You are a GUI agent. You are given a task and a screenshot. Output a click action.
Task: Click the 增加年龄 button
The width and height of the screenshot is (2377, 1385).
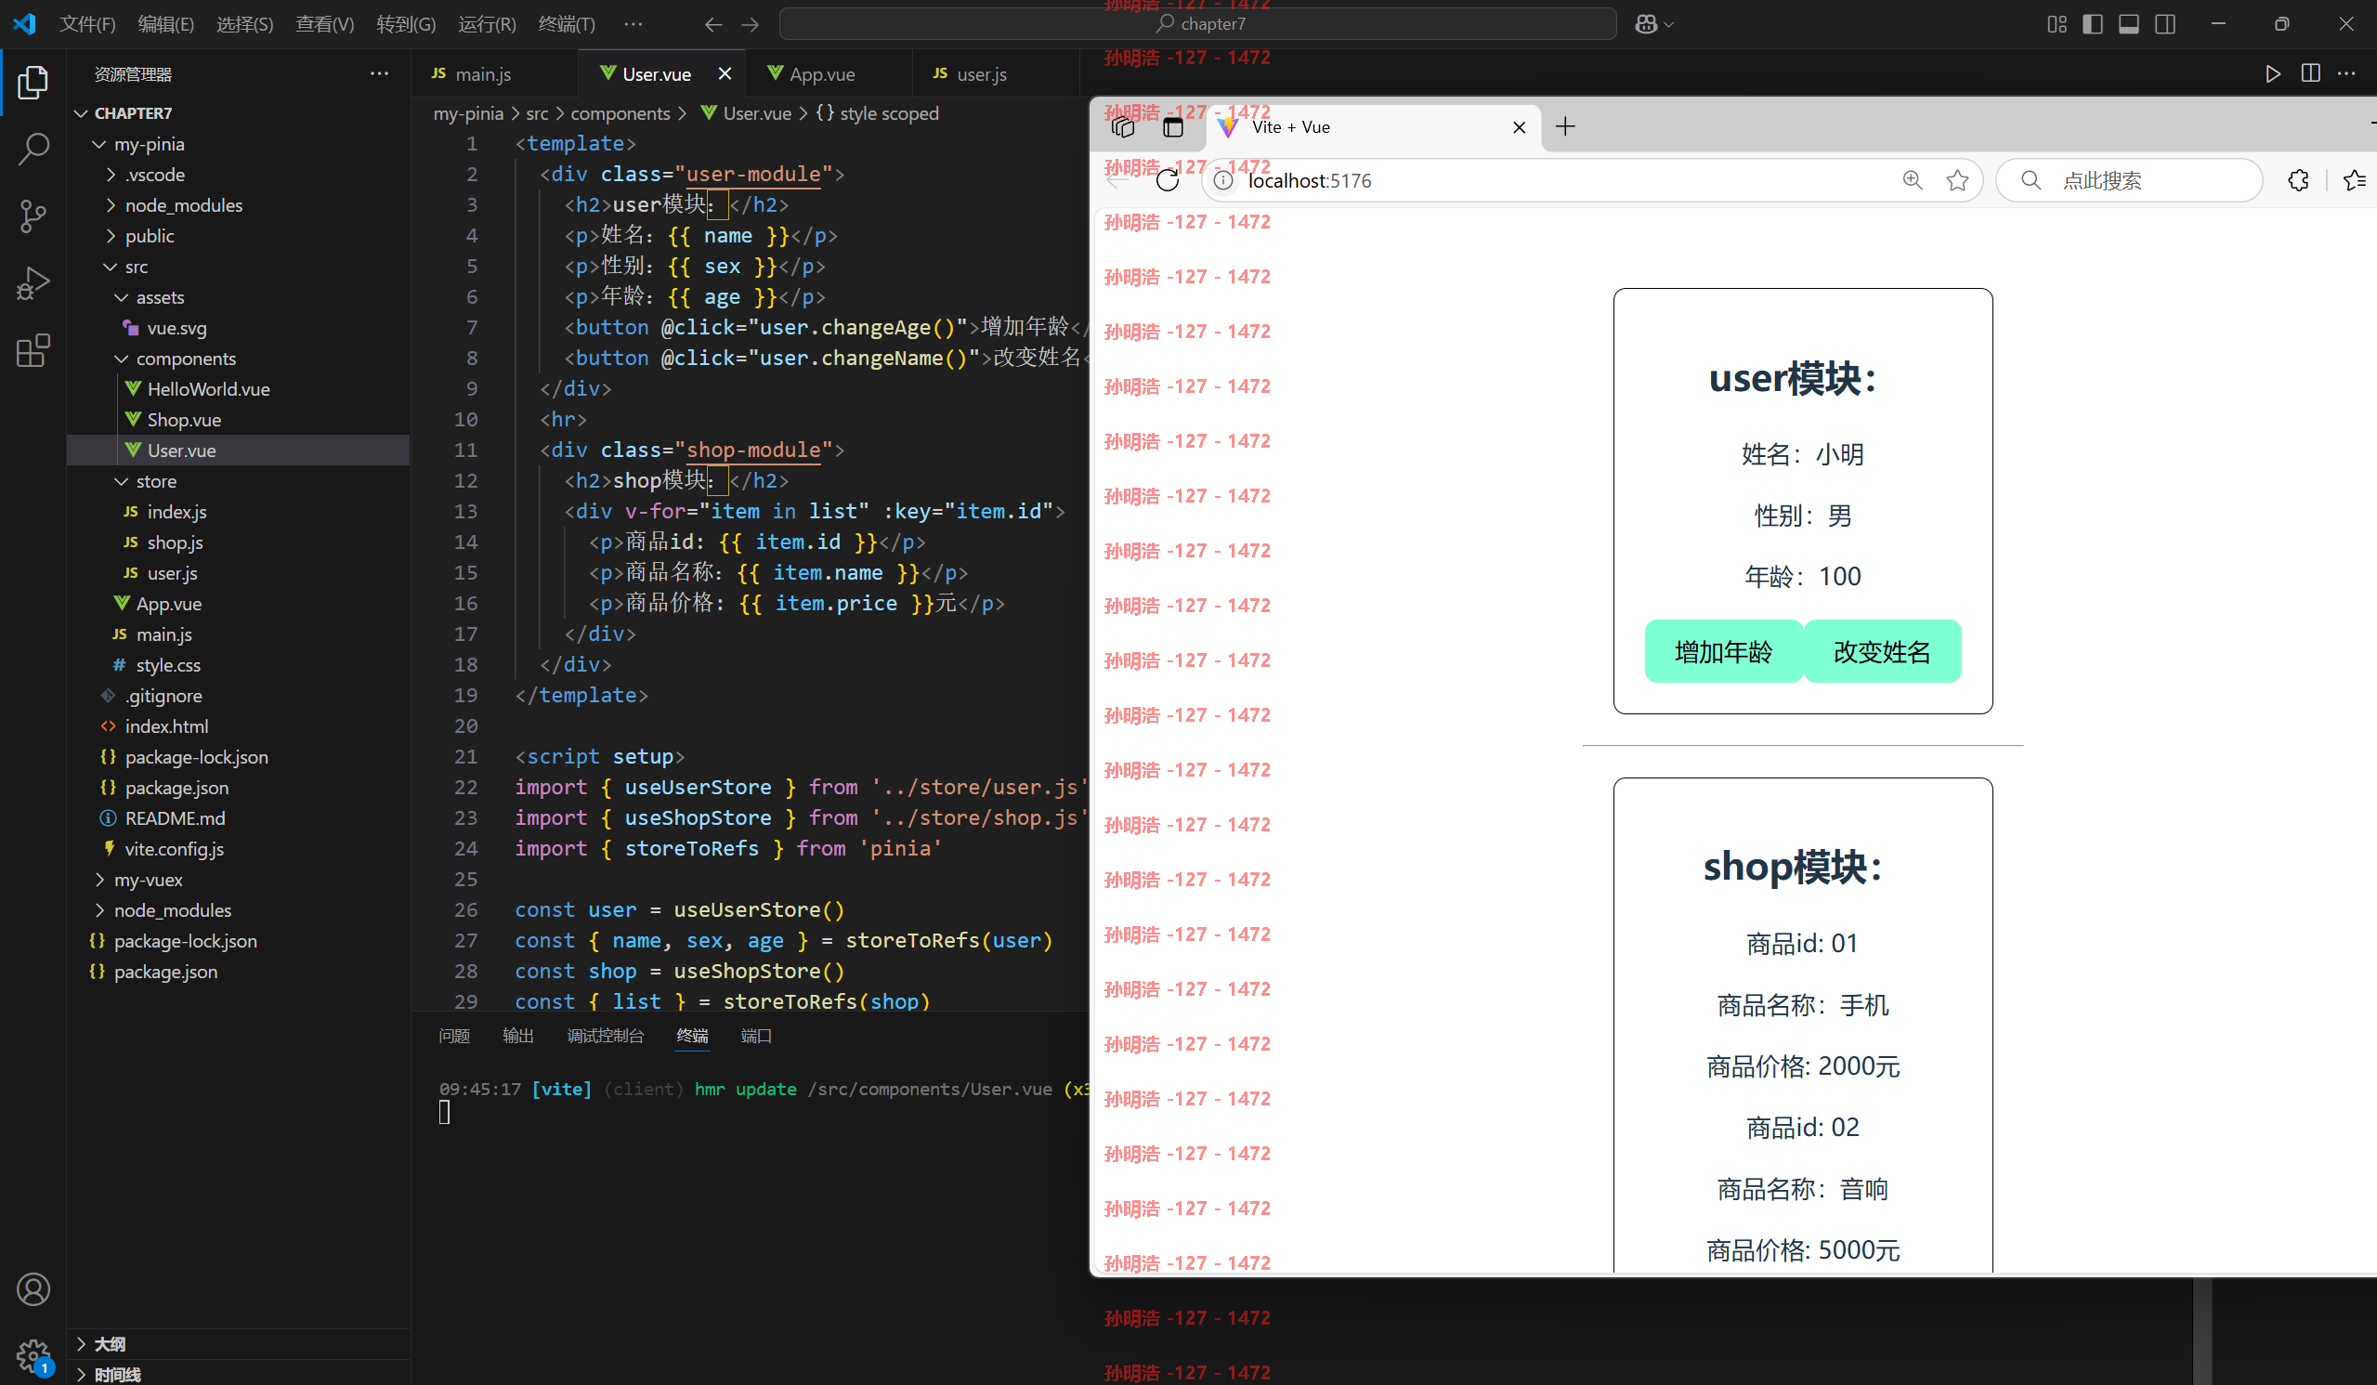pos(1722,651)
